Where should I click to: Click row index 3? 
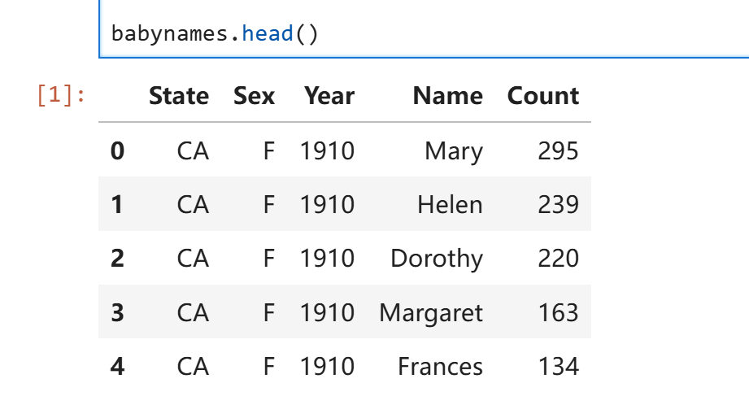(117, 312)
